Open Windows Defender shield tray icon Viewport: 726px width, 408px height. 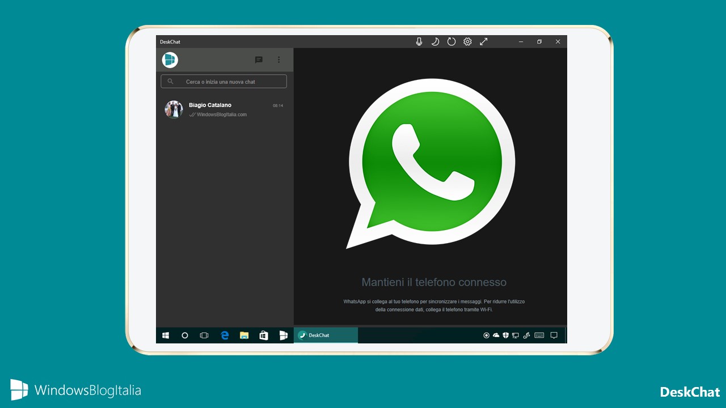coord(505,335)
